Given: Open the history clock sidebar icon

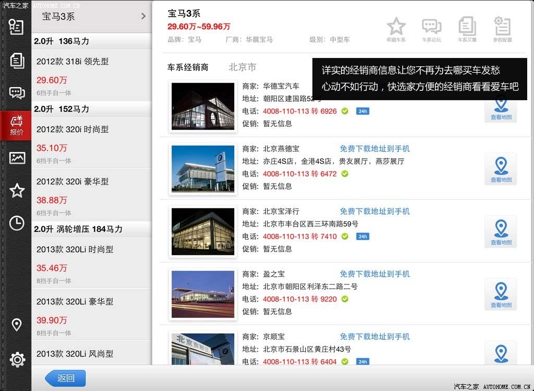Looking at the screenshot, I should click(x=17, y=223).
